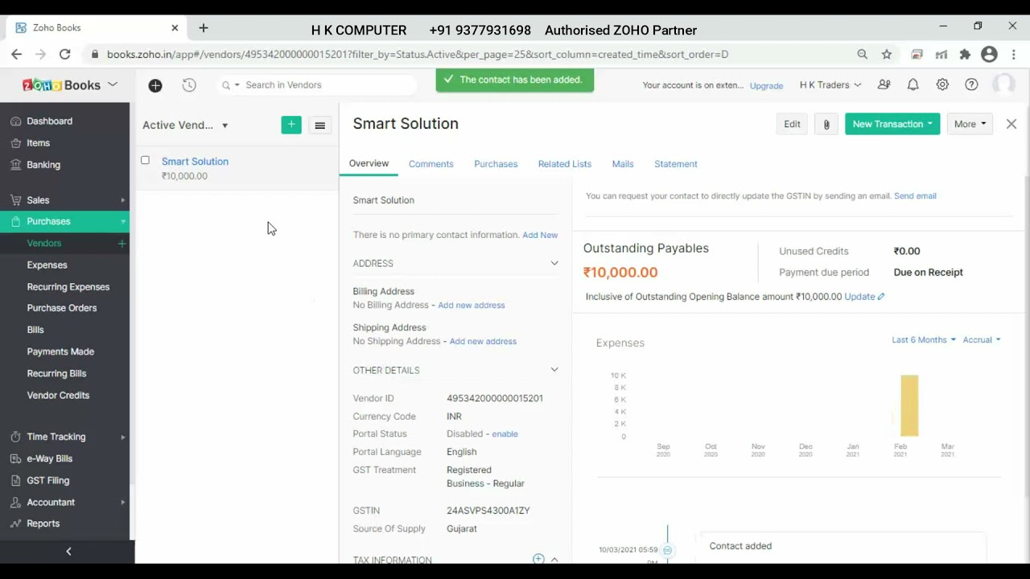Open the browser extensions puzzle icon
Screen dimensions: 1030x579
point(965,54)
